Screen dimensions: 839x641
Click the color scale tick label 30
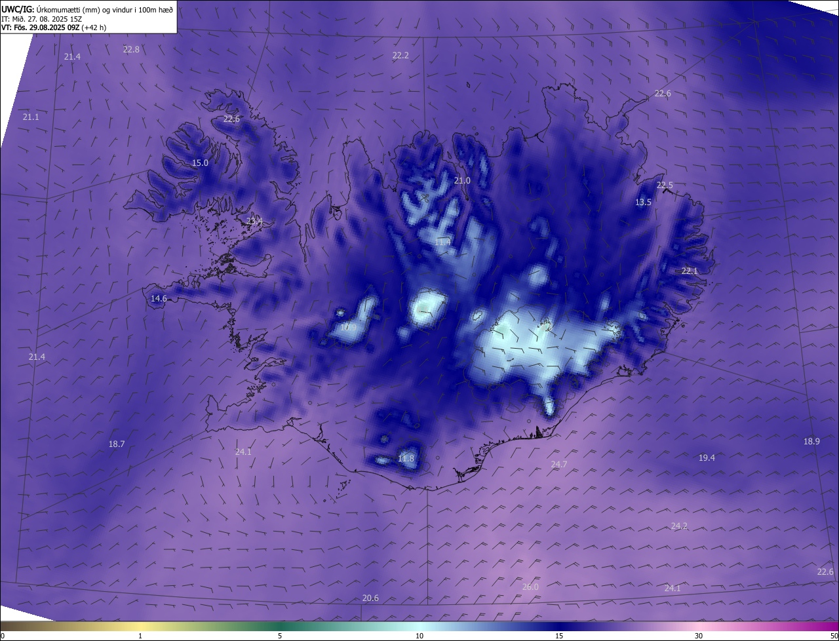click(699, 636)
